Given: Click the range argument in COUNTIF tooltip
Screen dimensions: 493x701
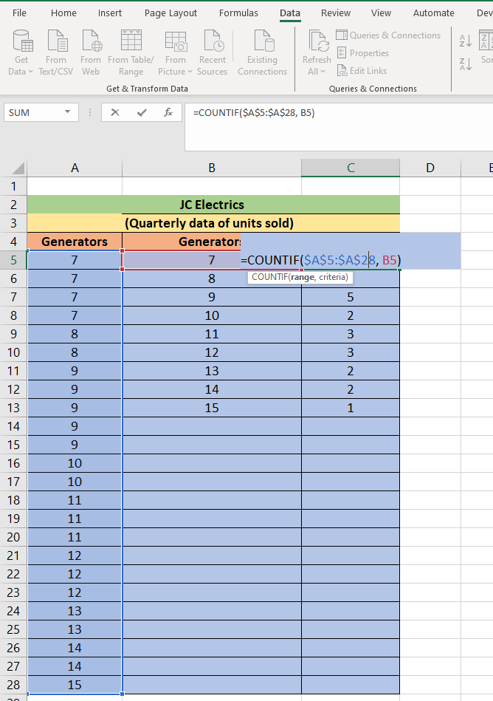Looking at the screenshot, I should [303, 277].
